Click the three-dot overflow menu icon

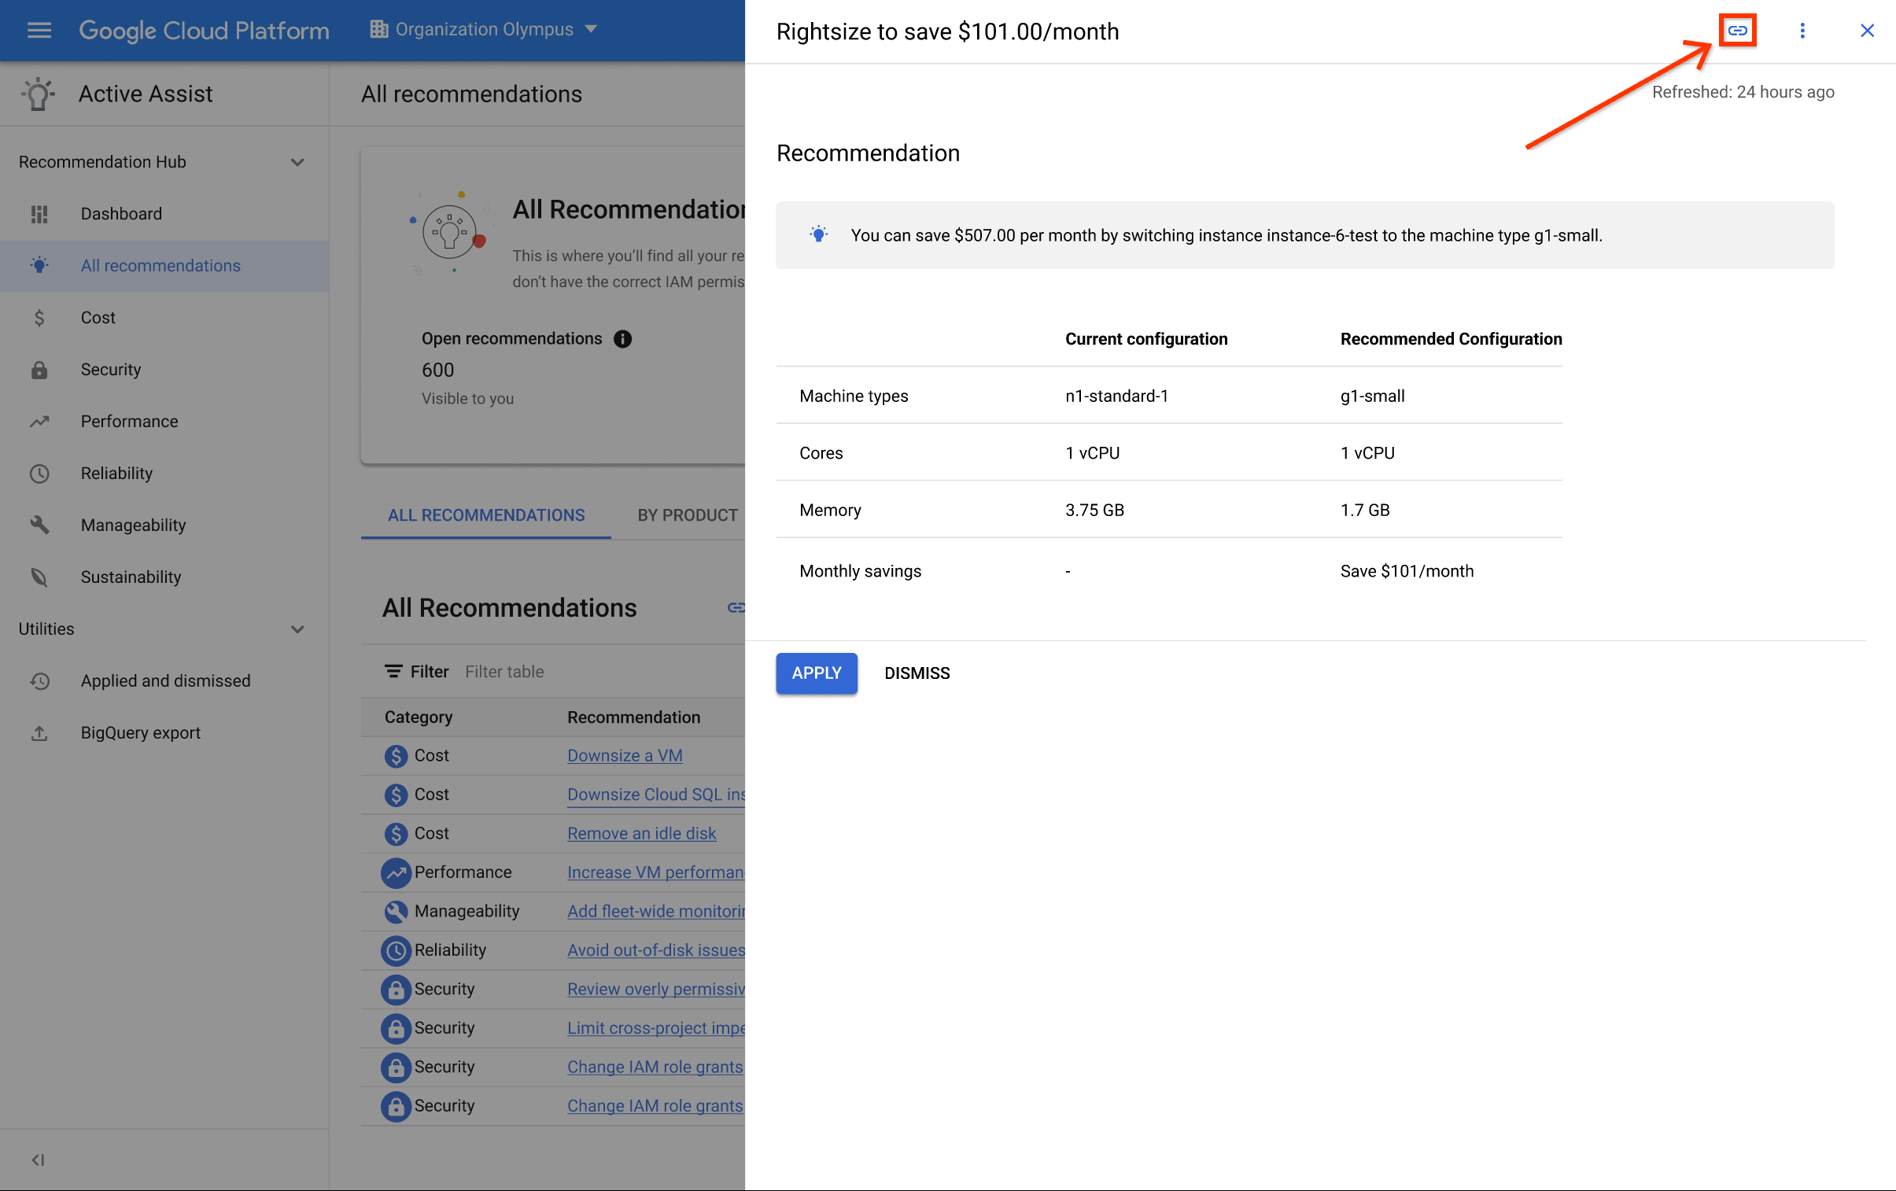pos(1802,30)
